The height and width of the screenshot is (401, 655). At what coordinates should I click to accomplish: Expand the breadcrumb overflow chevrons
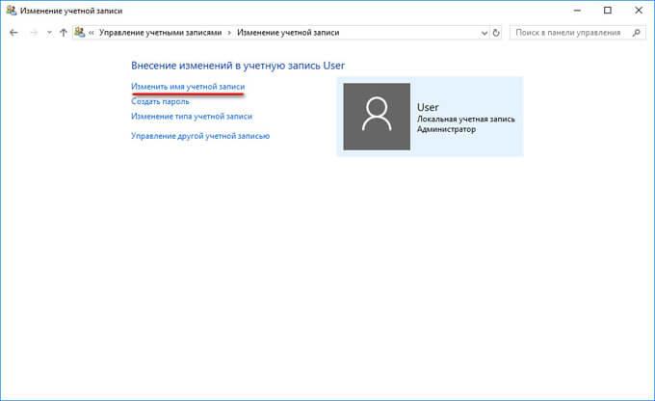(x=92, y=33)
